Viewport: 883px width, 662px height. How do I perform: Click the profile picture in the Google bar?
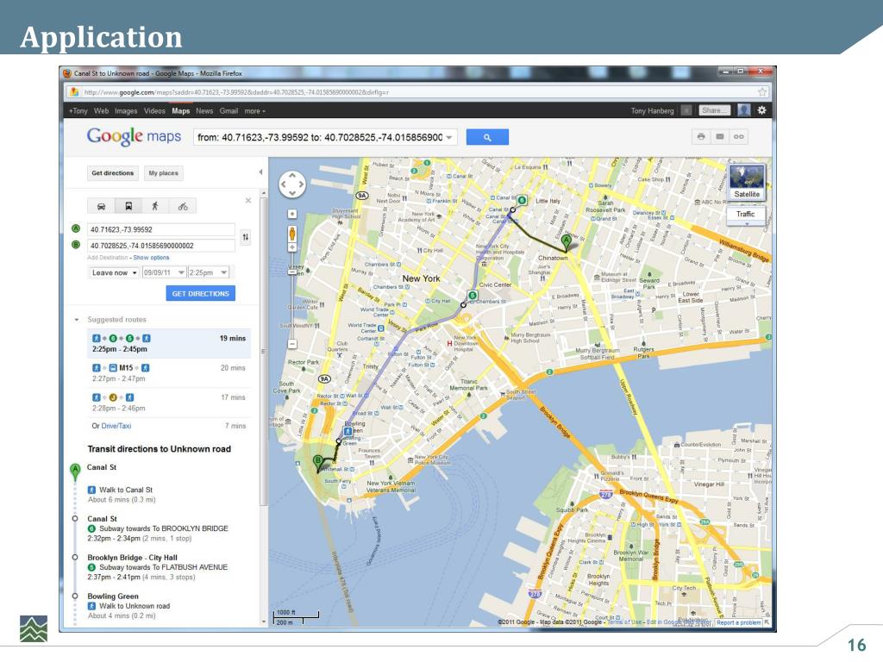(744, 110)
